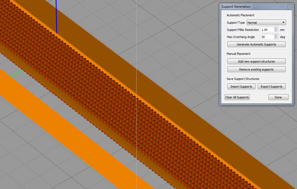The image size is (297, 189).
Task: Click the Support Pillar Resolution field
Action: 267,29
